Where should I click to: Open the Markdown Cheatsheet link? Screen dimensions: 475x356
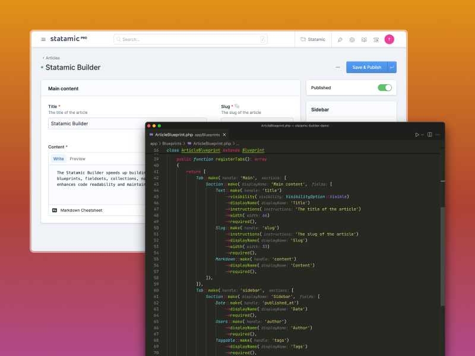[81, 210]
